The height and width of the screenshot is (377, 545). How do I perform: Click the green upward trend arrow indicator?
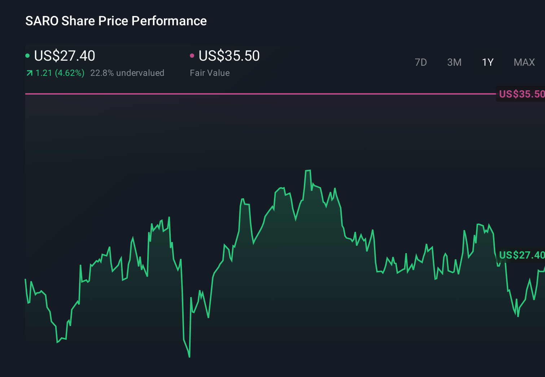coord(29,73)
